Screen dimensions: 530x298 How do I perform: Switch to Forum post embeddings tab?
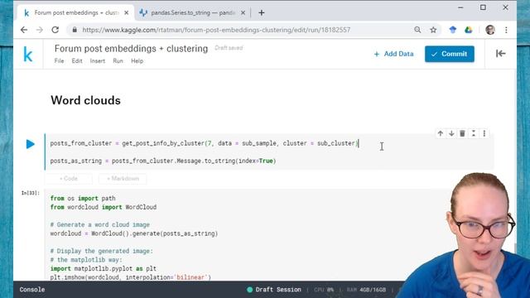(75, 13)
